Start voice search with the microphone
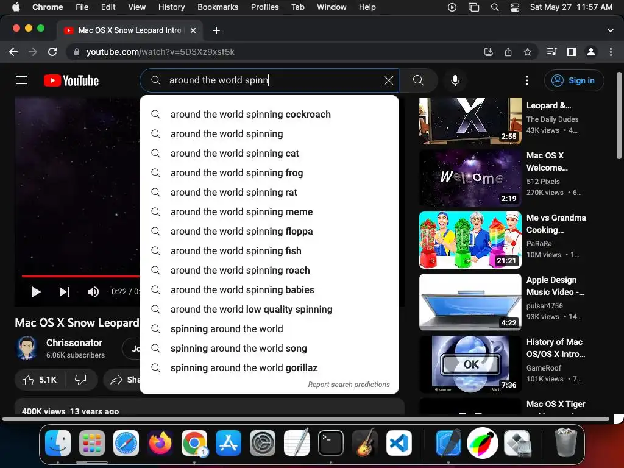 tap(455, 80)
